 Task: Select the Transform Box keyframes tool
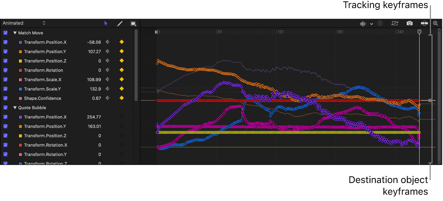[x=133, y=23]
